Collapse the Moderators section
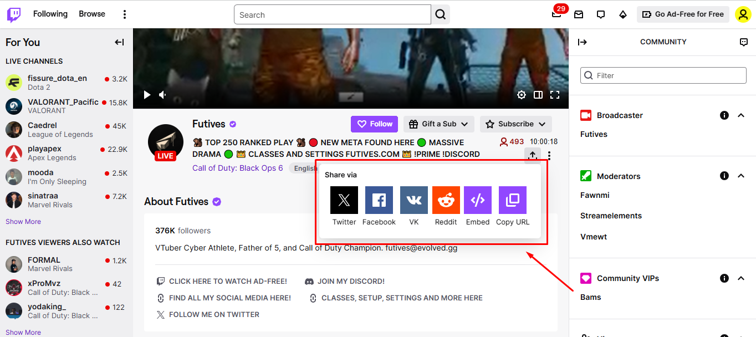The image size is (756, 337). 741,176
